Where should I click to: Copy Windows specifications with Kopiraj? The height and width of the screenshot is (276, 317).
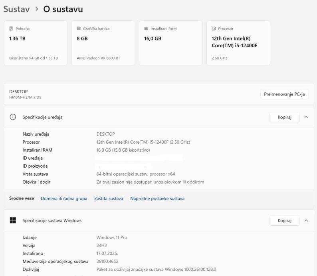(x=284, y=220)
